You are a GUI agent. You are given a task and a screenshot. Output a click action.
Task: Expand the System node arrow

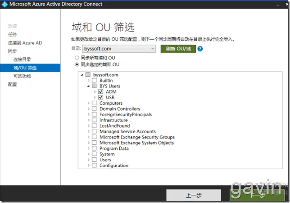[89, 154]
